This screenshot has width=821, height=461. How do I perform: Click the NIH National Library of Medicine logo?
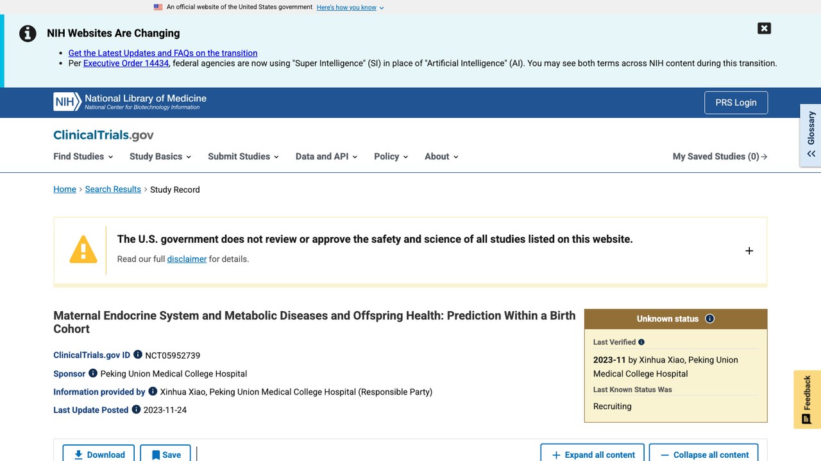[130, 102]
